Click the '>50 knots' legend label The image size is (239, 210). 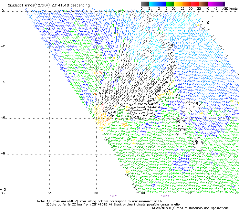[x=230, y=9]
